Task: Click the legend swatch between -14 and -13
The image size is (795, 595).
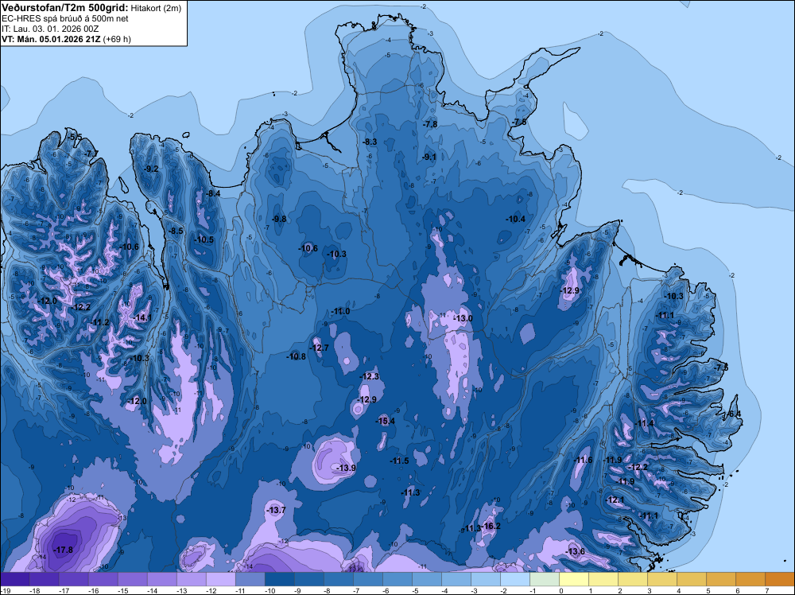Action: tap(162, 579)
